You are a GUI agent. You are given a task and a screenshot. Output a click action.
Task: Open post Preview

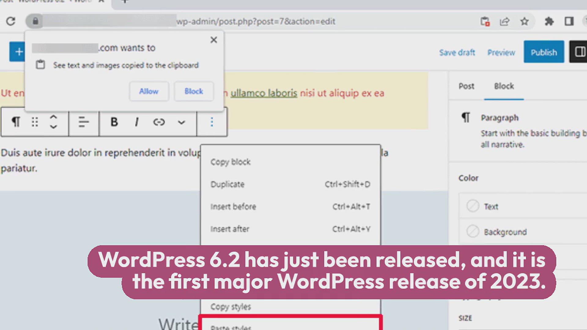501,53
